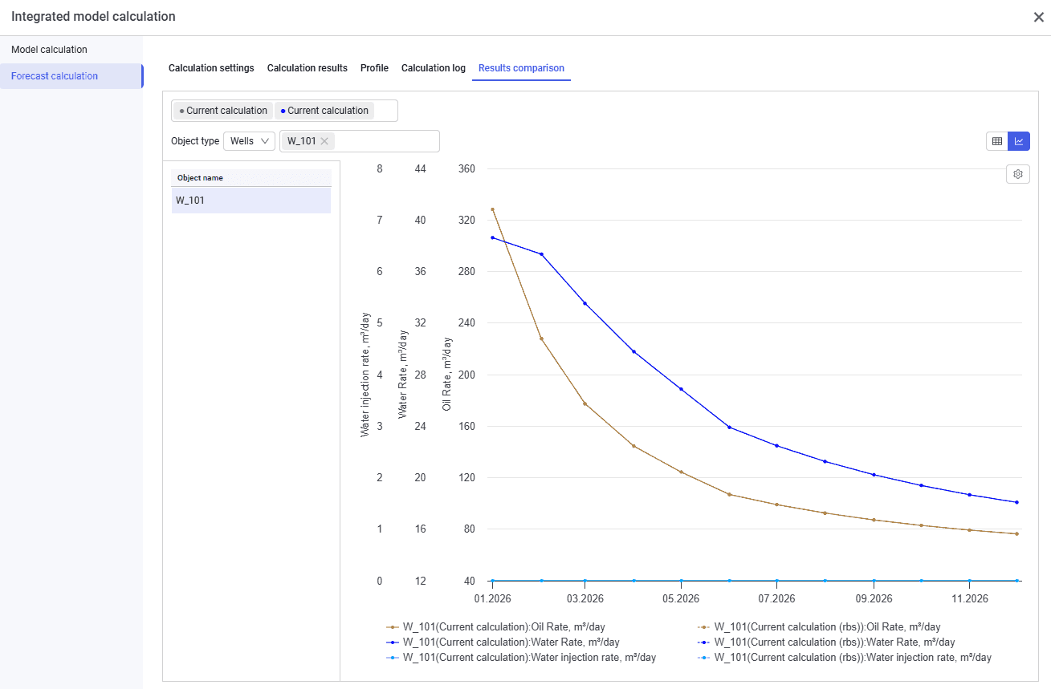Switch to the Profile tab

tap(374, 68)
